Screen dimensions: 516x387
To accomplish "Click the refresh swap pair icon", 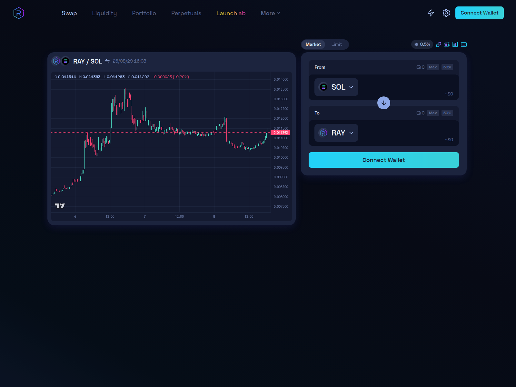I will pos(447,45).
